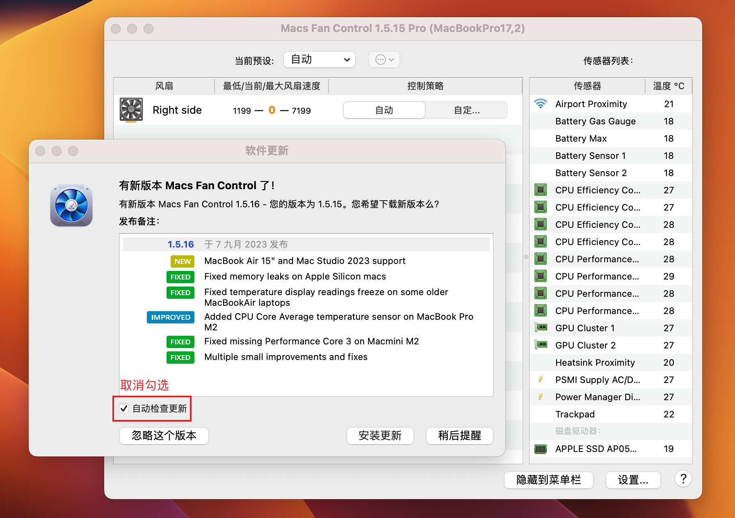The image size is (735, 518).
Task: Click the Right side fan icon
Action: (x=131, y=110)
